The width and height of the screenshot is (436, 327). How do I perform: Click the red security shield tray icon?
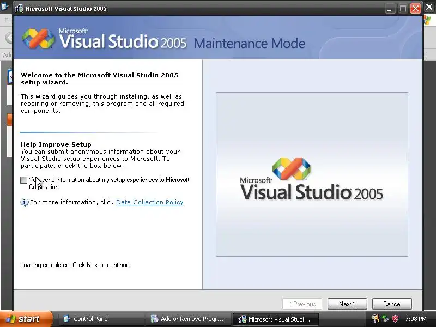395,319
